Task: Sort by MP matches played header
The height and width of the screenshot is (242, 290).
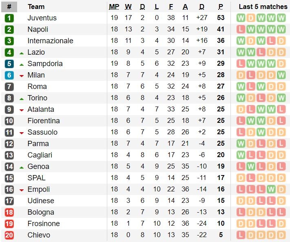Action: pyautogui.click(x=114, y=7)
